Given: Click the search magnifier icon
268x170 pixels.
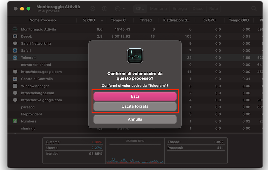Looking at the screenshot, I should click(x=254, y=9).
